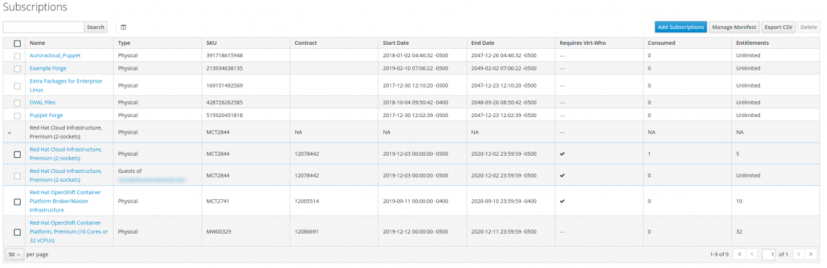The height and width of the screenshot is (268, 827).
Task: Check checkbox for OpenShift Broker/Master Infrastructure row
Action: (x=17, y=201)
